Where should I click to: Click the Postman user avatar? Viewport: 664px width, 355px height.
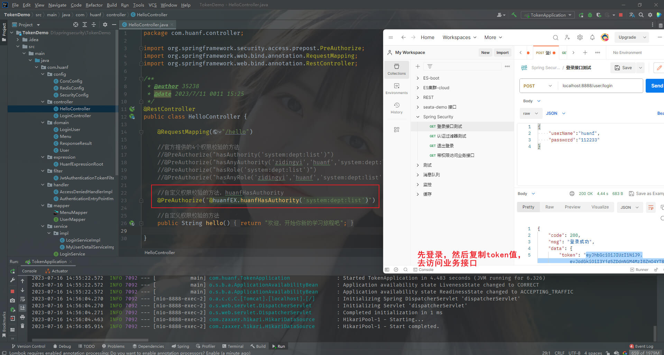pos(605,37)
